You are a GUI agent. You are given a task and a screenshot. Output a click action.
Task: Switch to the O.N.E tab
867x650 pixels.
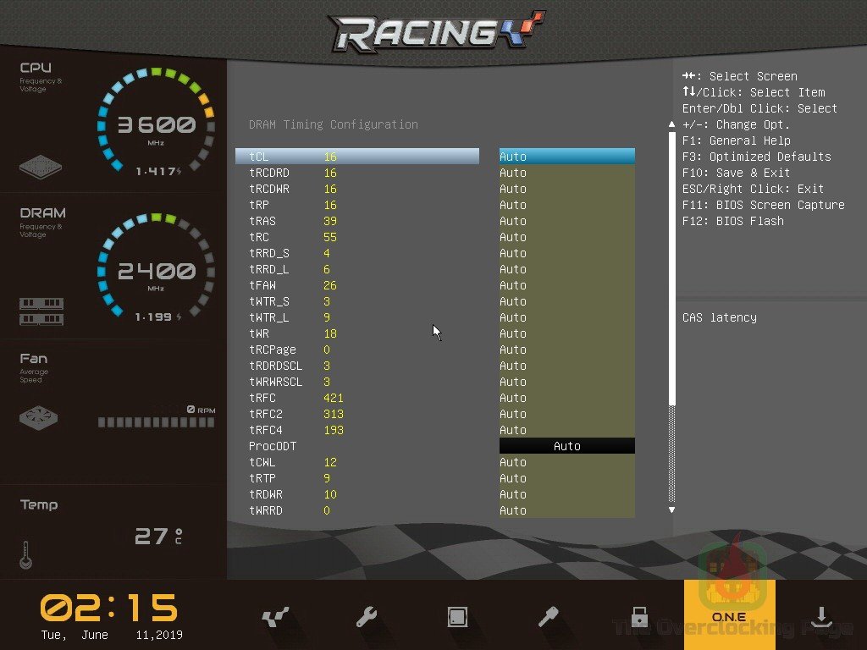click(729, 617)
